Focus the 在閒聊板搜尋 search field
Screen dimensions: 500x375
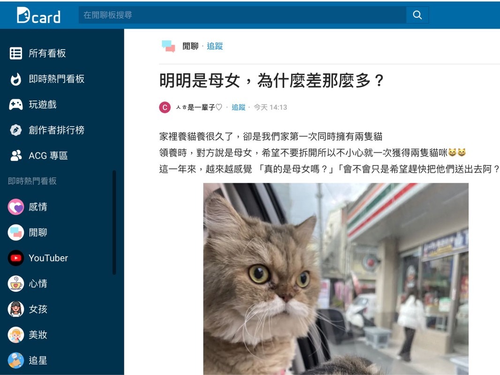242,15
